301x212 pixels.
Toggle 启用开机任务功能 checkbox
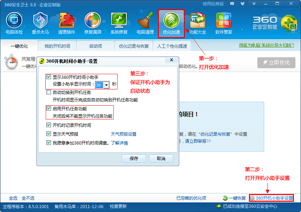click(x=49, y=108)
